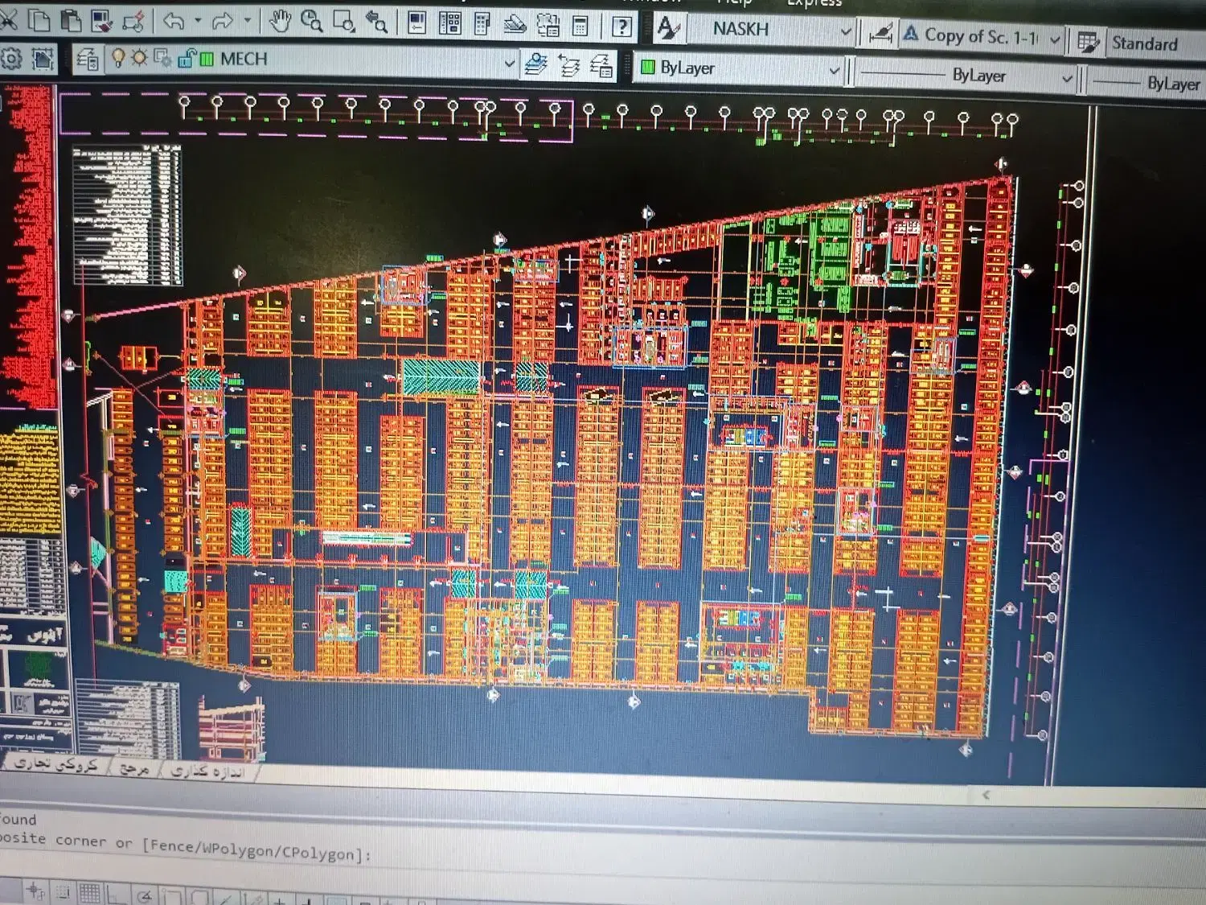Open the QuickCalc calculator icon

click(580, 26)
